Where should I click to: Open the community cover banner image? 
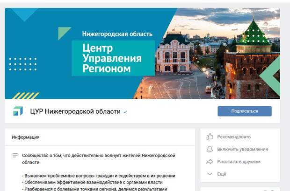pos(142,54)
